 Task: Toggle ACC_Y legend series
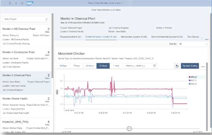193,80
